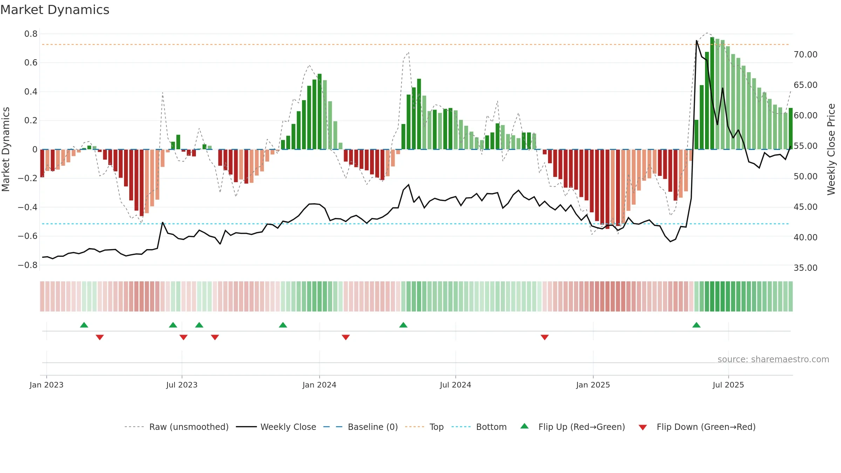Click the −0.8 left axis tick label
The image size is (841, 473).
click(28, 265)
